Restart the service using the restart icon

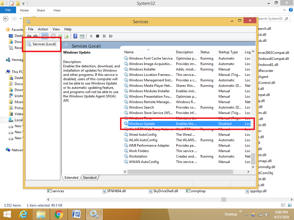[x=111, y=36]
